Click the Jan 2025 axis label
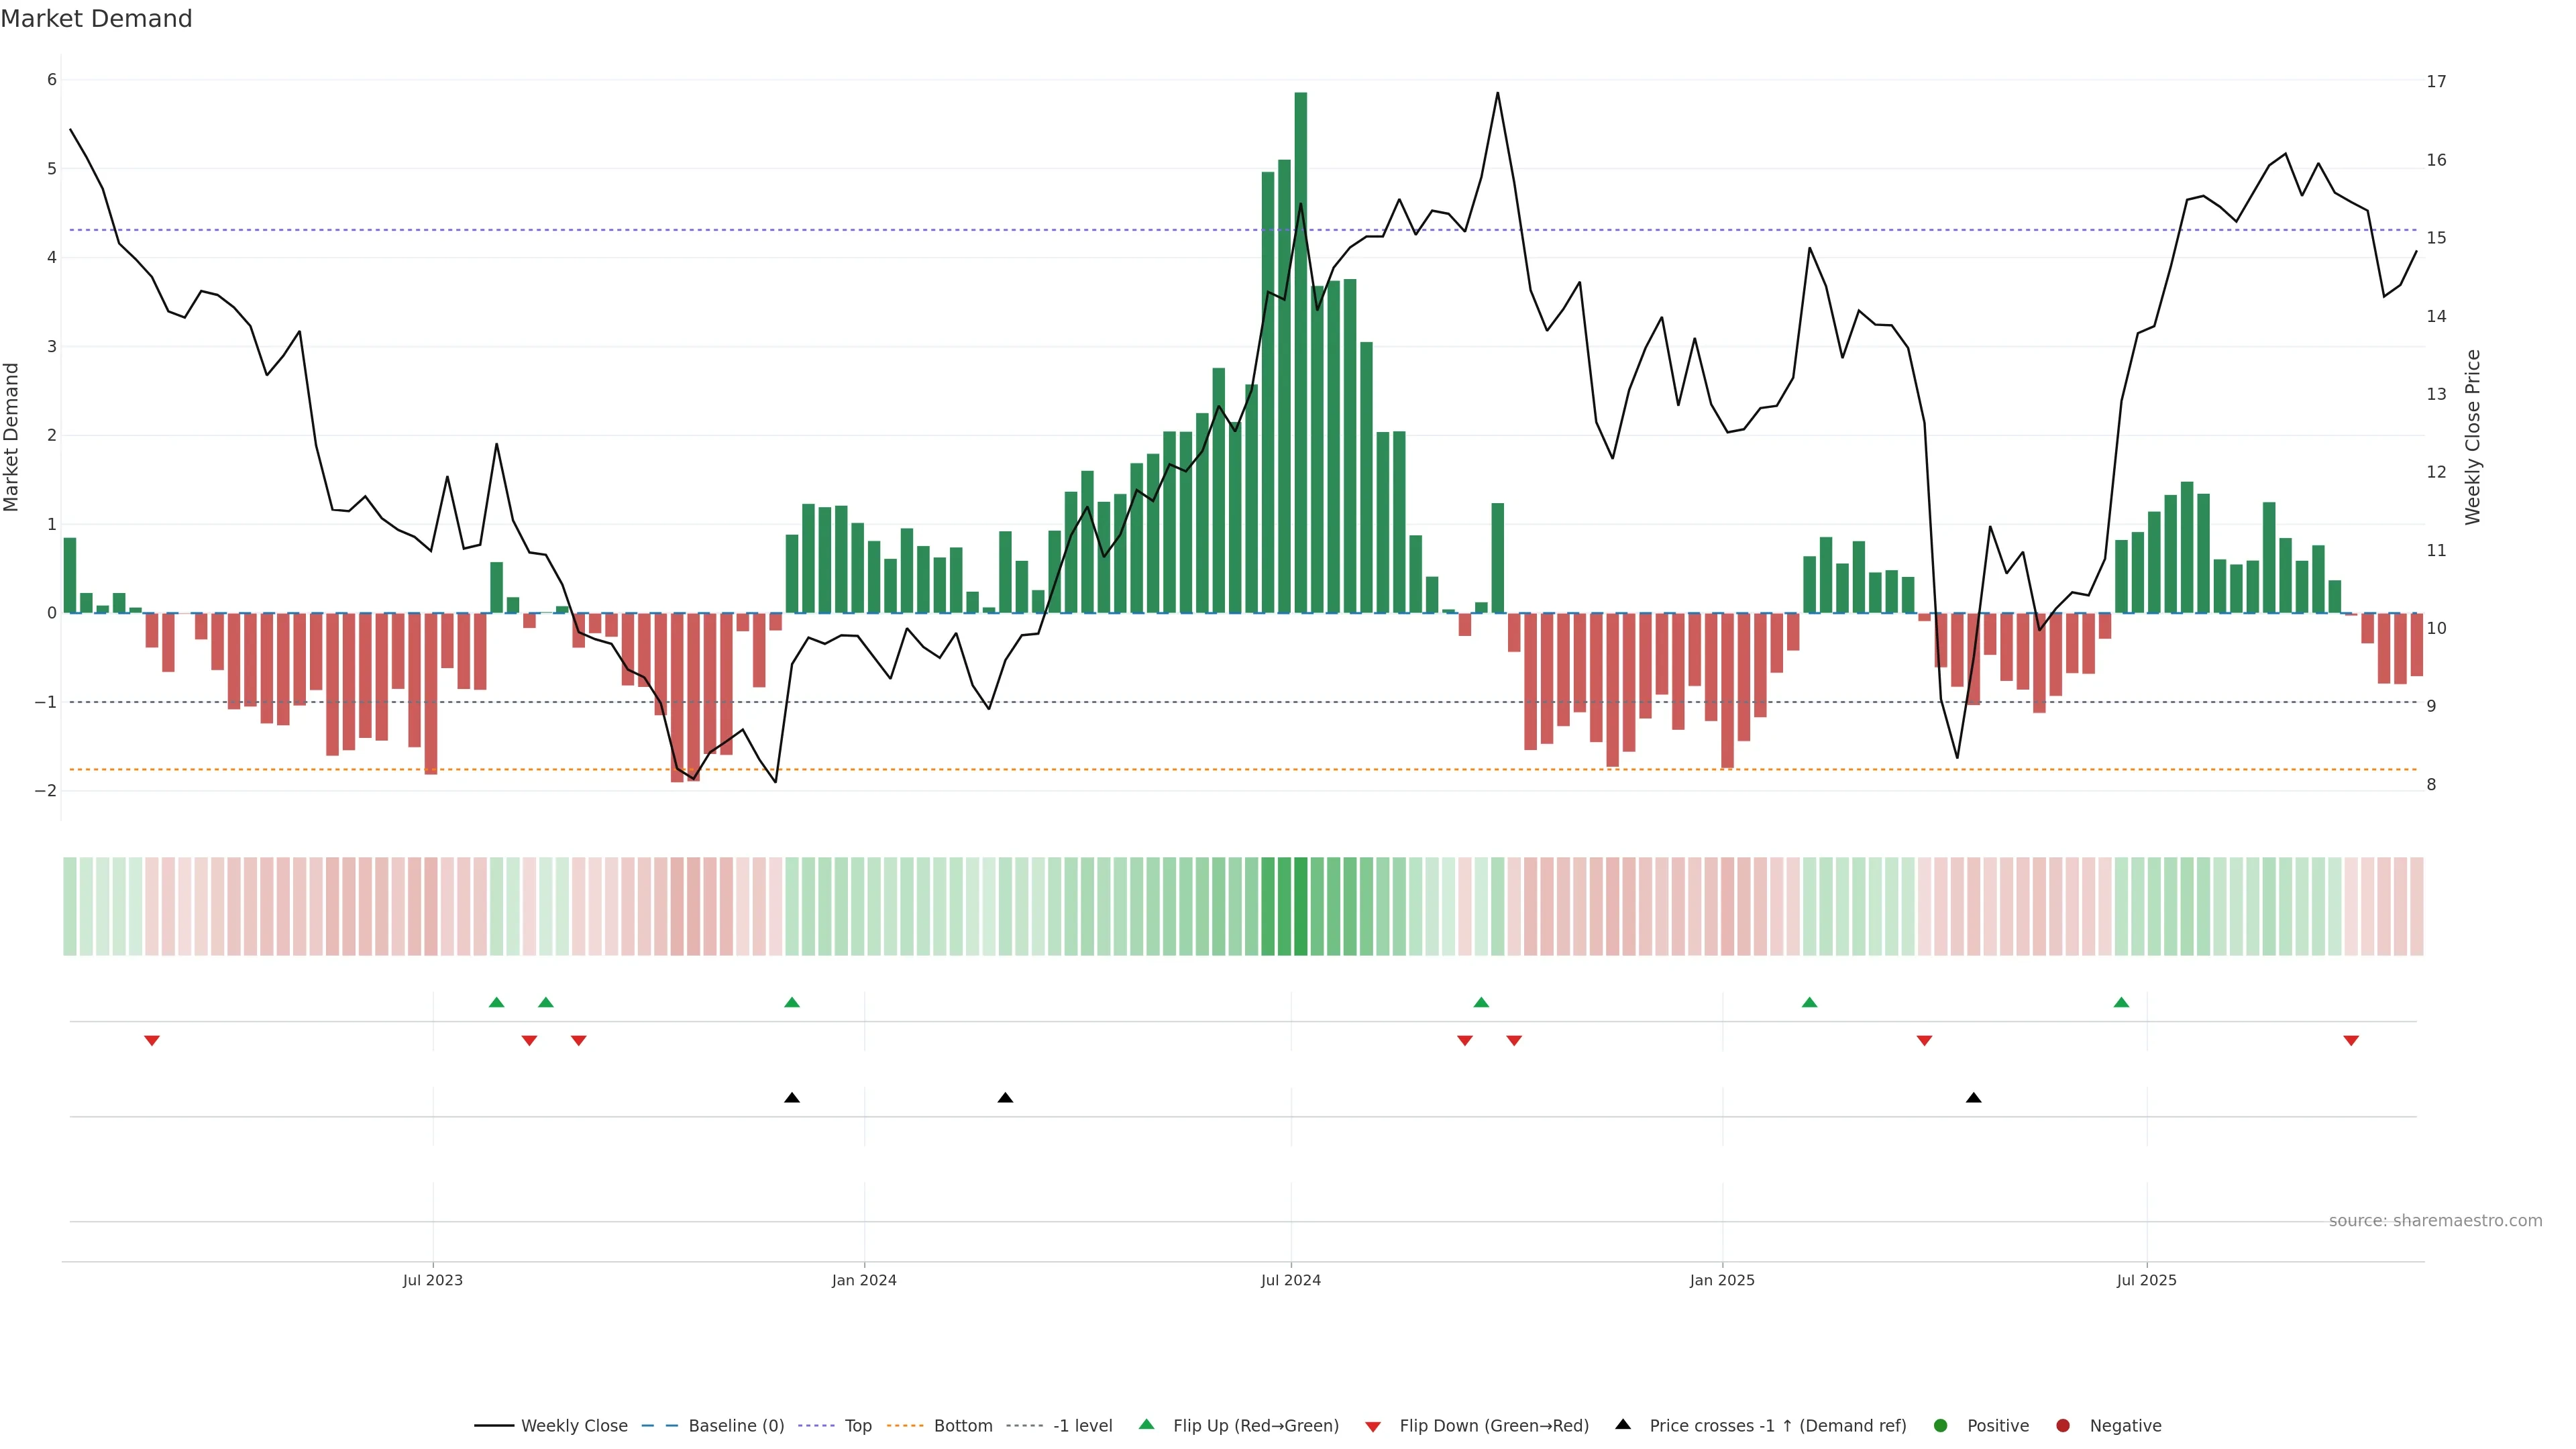Screen dimensions: 2576x1449 pyautogui.click(x=1722, y=1280)
